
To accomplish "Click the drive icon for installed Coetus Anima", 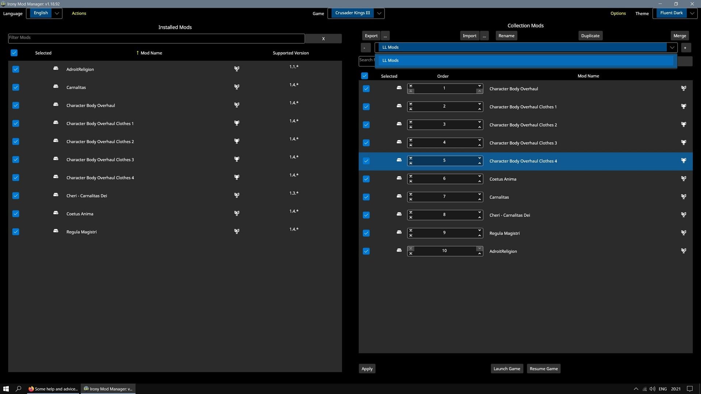I will pos(56,213).
